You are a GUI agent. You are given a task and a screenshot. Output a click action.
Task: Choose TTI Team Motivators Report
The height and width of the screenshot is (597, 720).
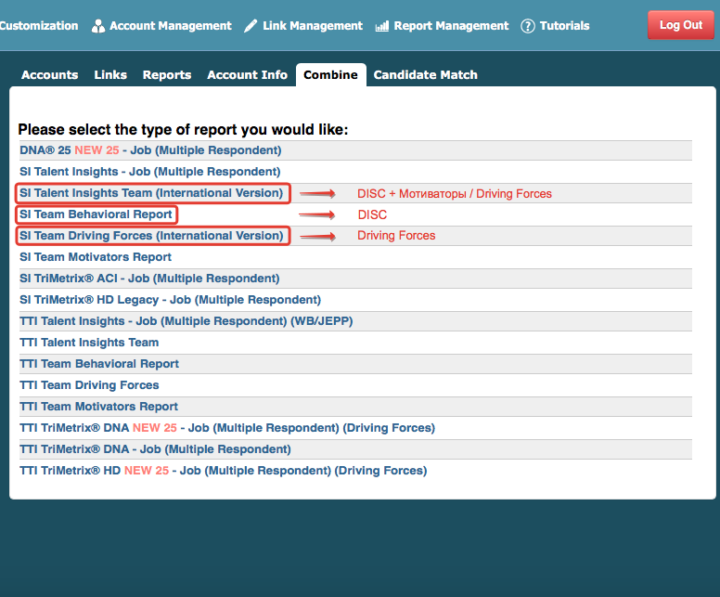click(x=98, y=407)
